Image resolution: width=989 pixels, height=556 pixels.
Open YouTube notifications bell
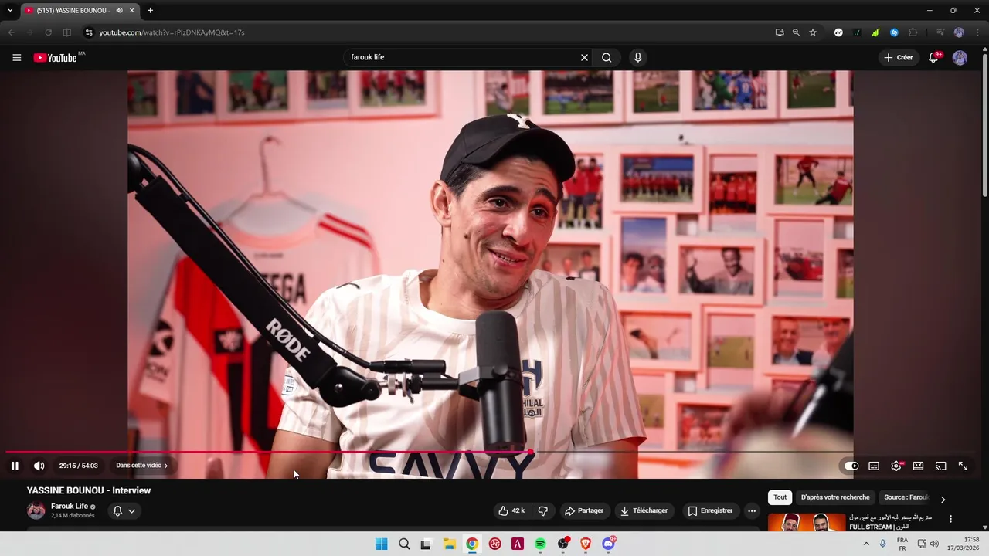tap(933, 57)
